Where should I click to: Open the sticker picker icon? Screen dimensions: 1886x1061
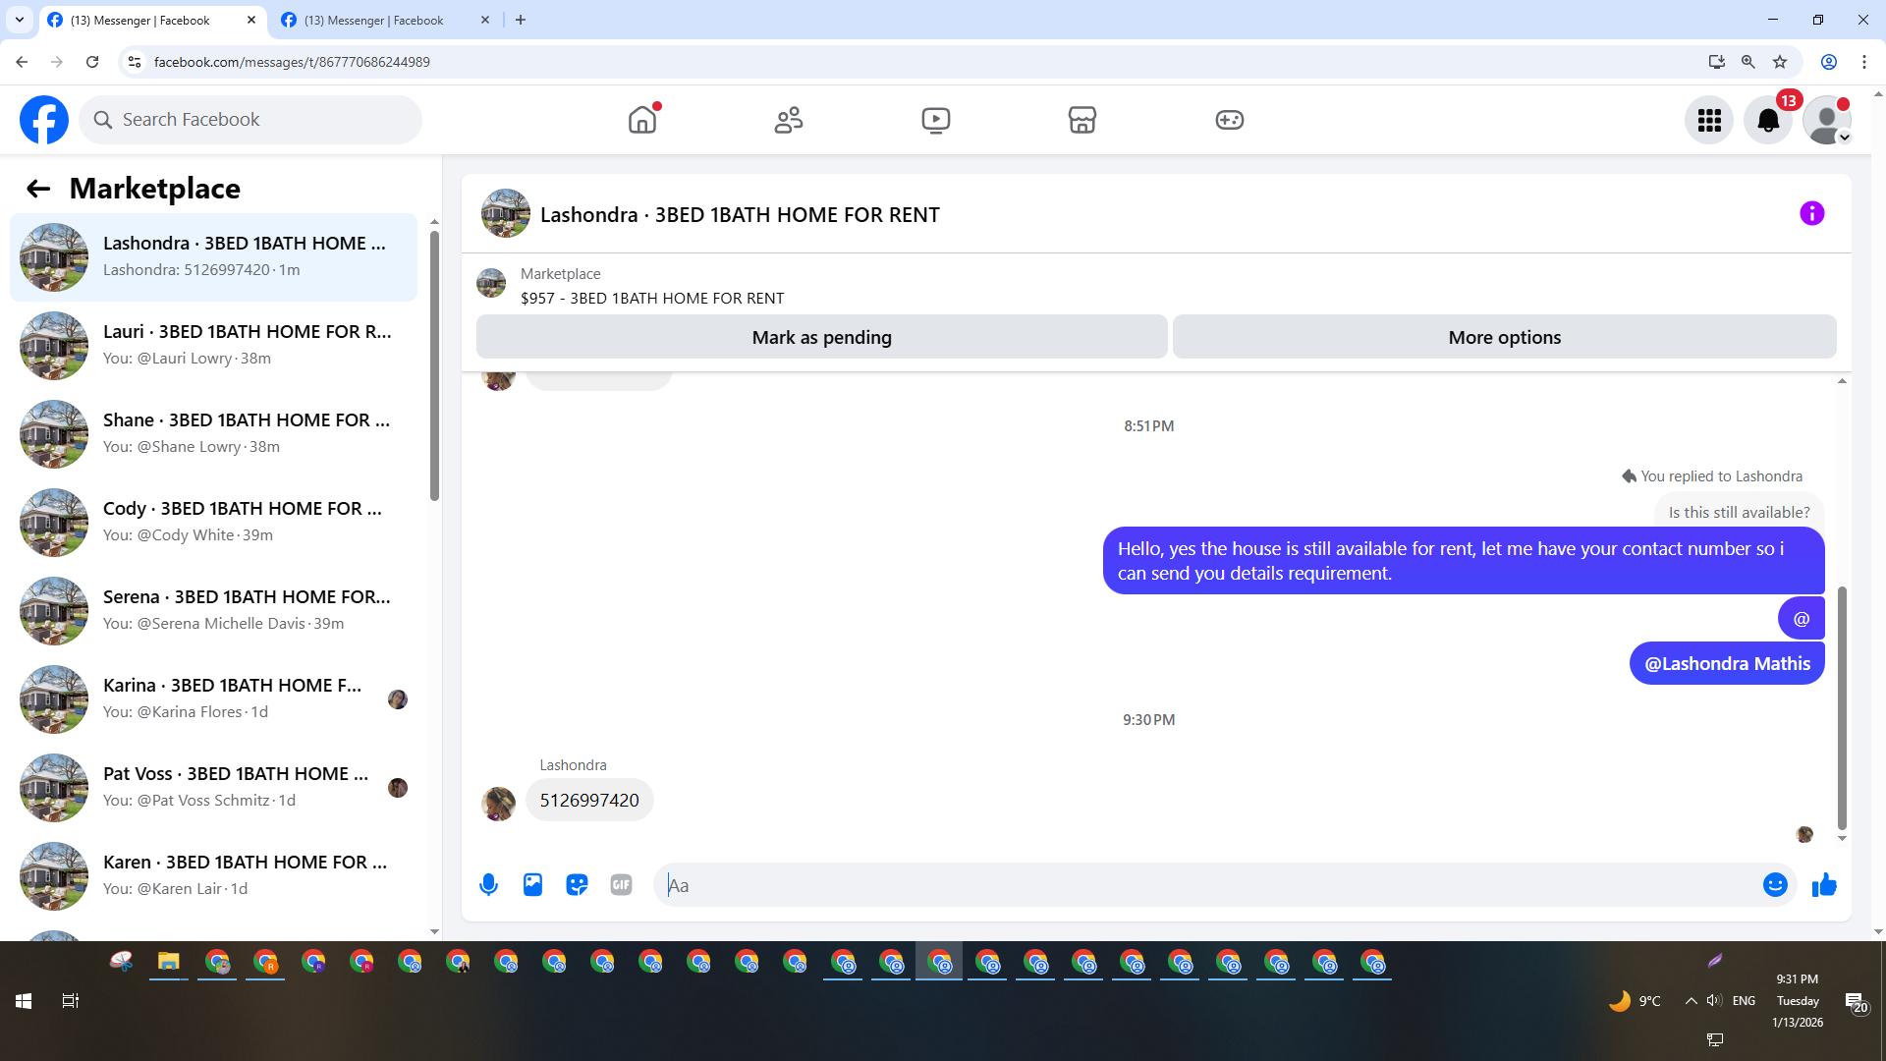click(577, 885)
